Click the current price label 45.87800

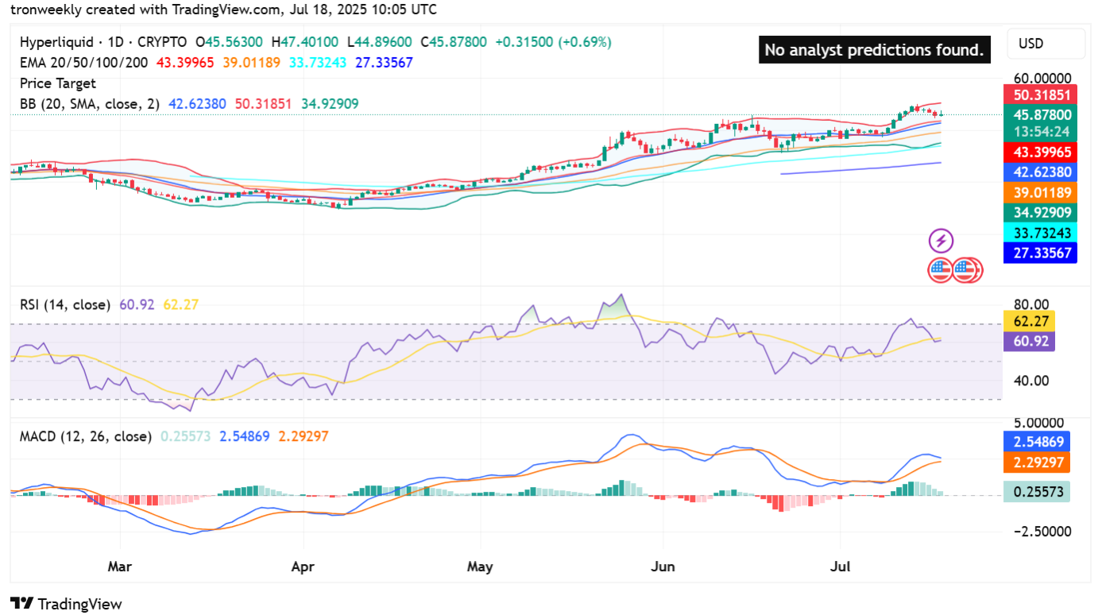coord(1041,114)
